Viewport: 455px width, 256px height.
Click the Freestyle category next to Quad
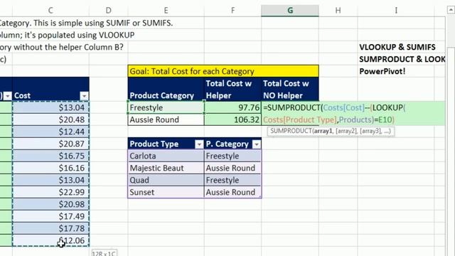coord(232,180)
